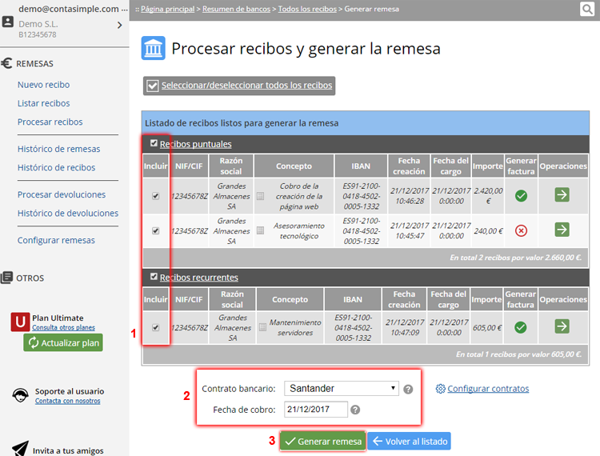Click the gear icon for Configurar contratos
Viewport: 600px width, 456px height.
440,389
